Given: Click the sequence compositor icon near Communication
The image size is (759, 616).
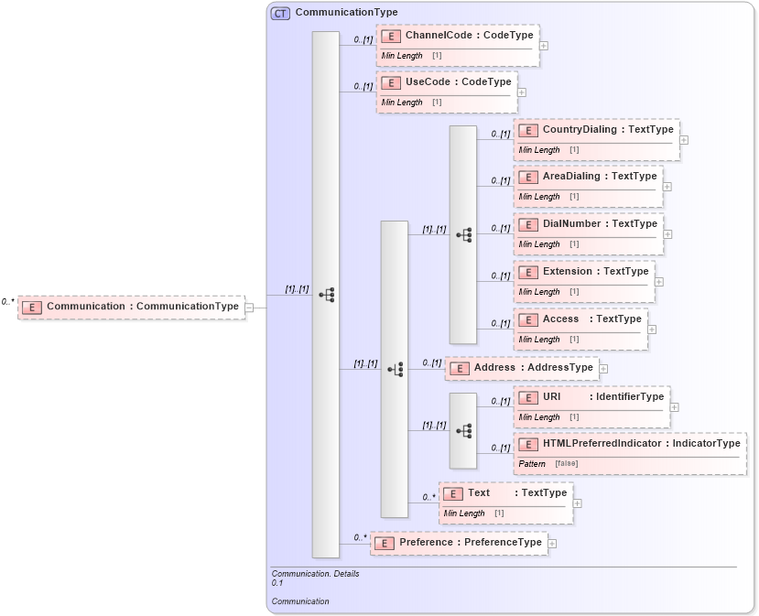Looking at the screenshot, I should click(327, 293).
